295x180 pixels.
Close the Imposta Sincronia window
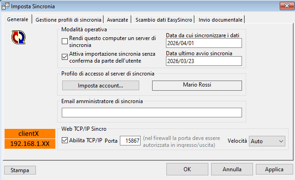[x=287, y=6]
